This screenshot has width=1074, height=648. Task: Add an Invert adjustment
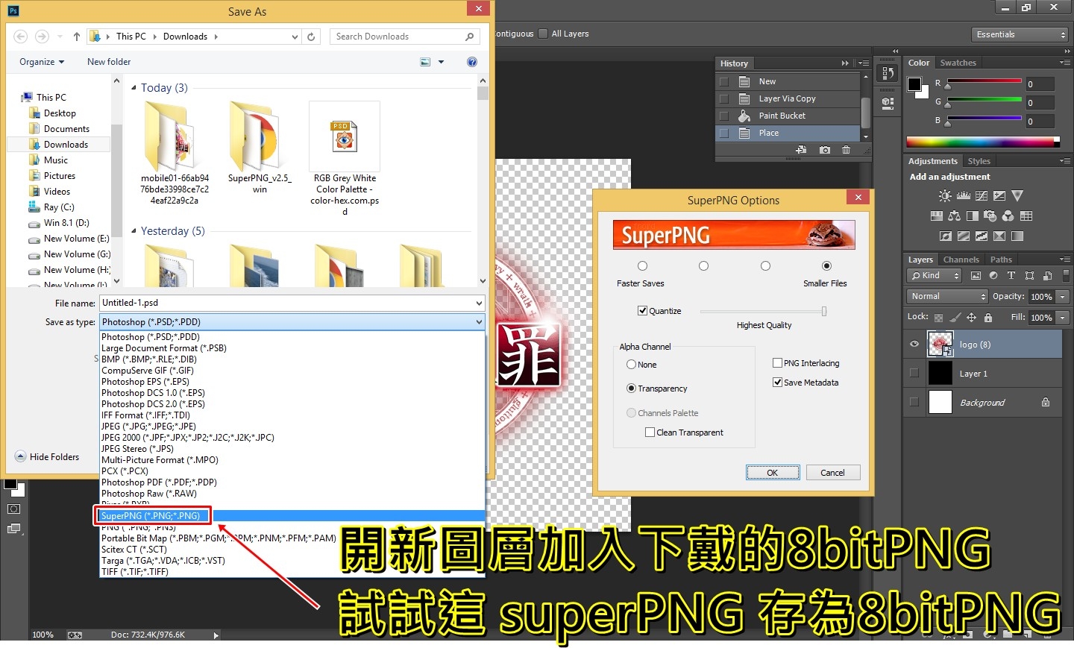pos(946,236)
